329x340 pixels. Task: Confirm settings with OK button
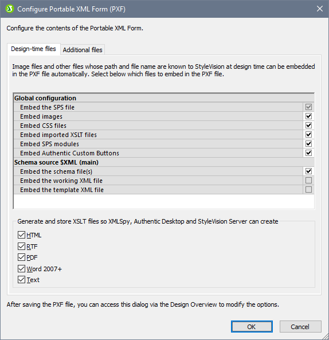[x=252, y=327]
